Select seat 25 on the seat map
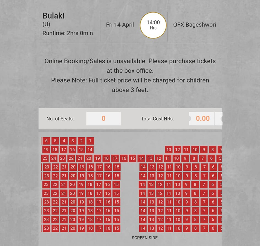This screenshot has height=246, width=260. click(45, 158)
